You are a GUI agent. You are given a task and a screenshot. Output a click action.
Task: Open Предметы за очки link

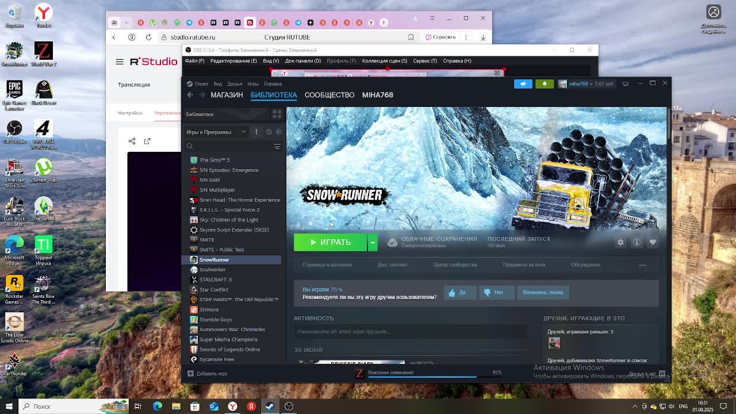pos(524,265)
